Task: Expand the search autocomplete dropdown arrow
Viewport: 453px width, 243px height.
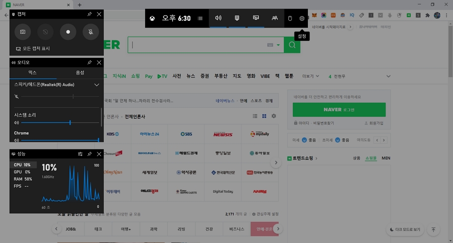Action: coord(278,45)
